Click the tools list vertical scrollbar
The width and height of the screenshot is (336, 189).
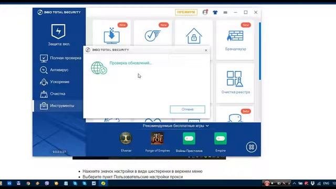pos(260,51)
